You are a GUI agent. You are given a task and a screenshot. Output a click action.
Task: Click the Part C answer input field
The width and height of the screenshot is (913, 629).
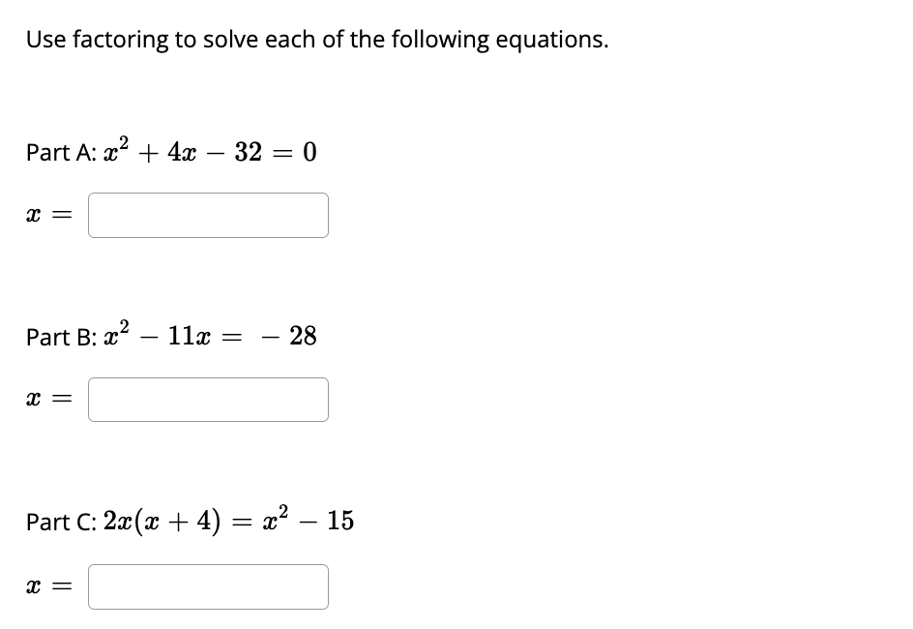[x=208, y=586]
